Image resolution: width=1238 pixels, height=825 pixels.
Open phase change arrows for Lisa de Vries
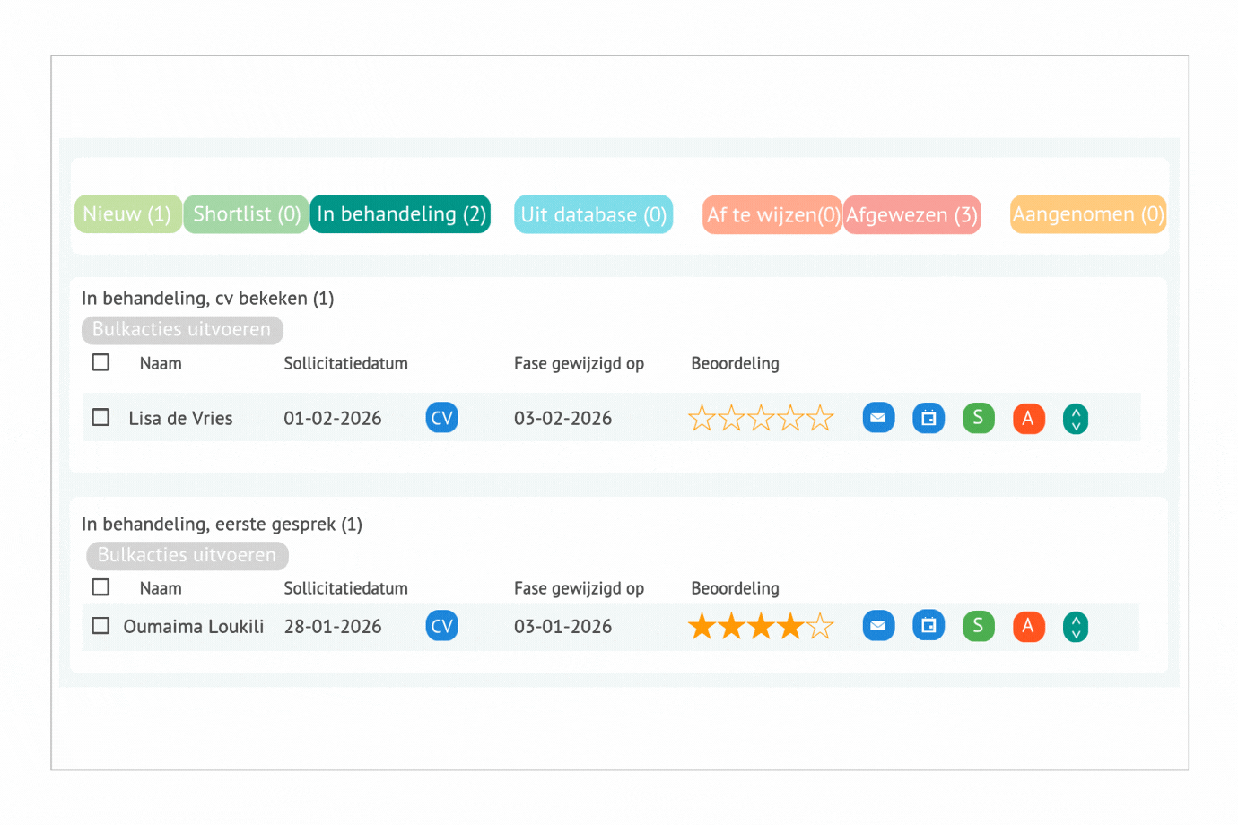1075,419
